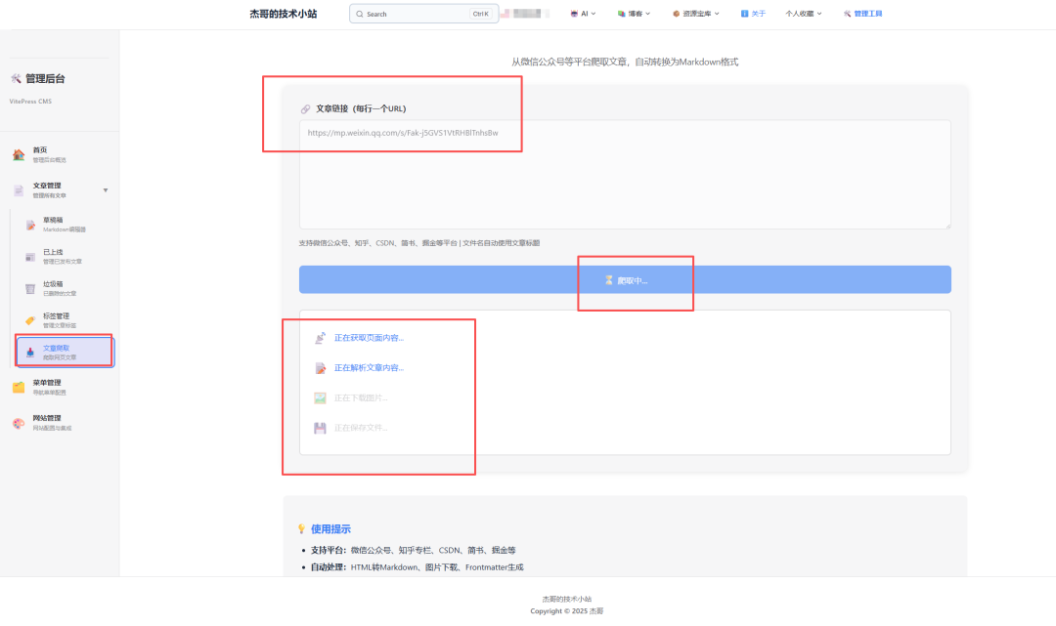
Task: Open 管理工具 in the top navigation
Action: (862, 14)
